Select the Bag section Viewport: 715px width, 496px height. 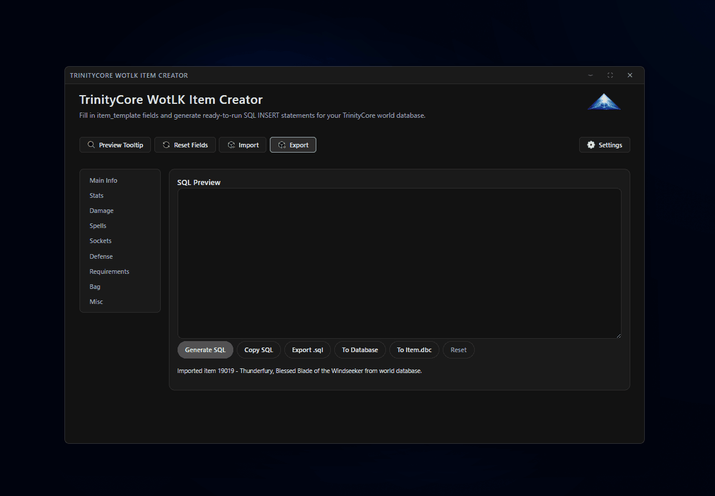click(95, 287)
